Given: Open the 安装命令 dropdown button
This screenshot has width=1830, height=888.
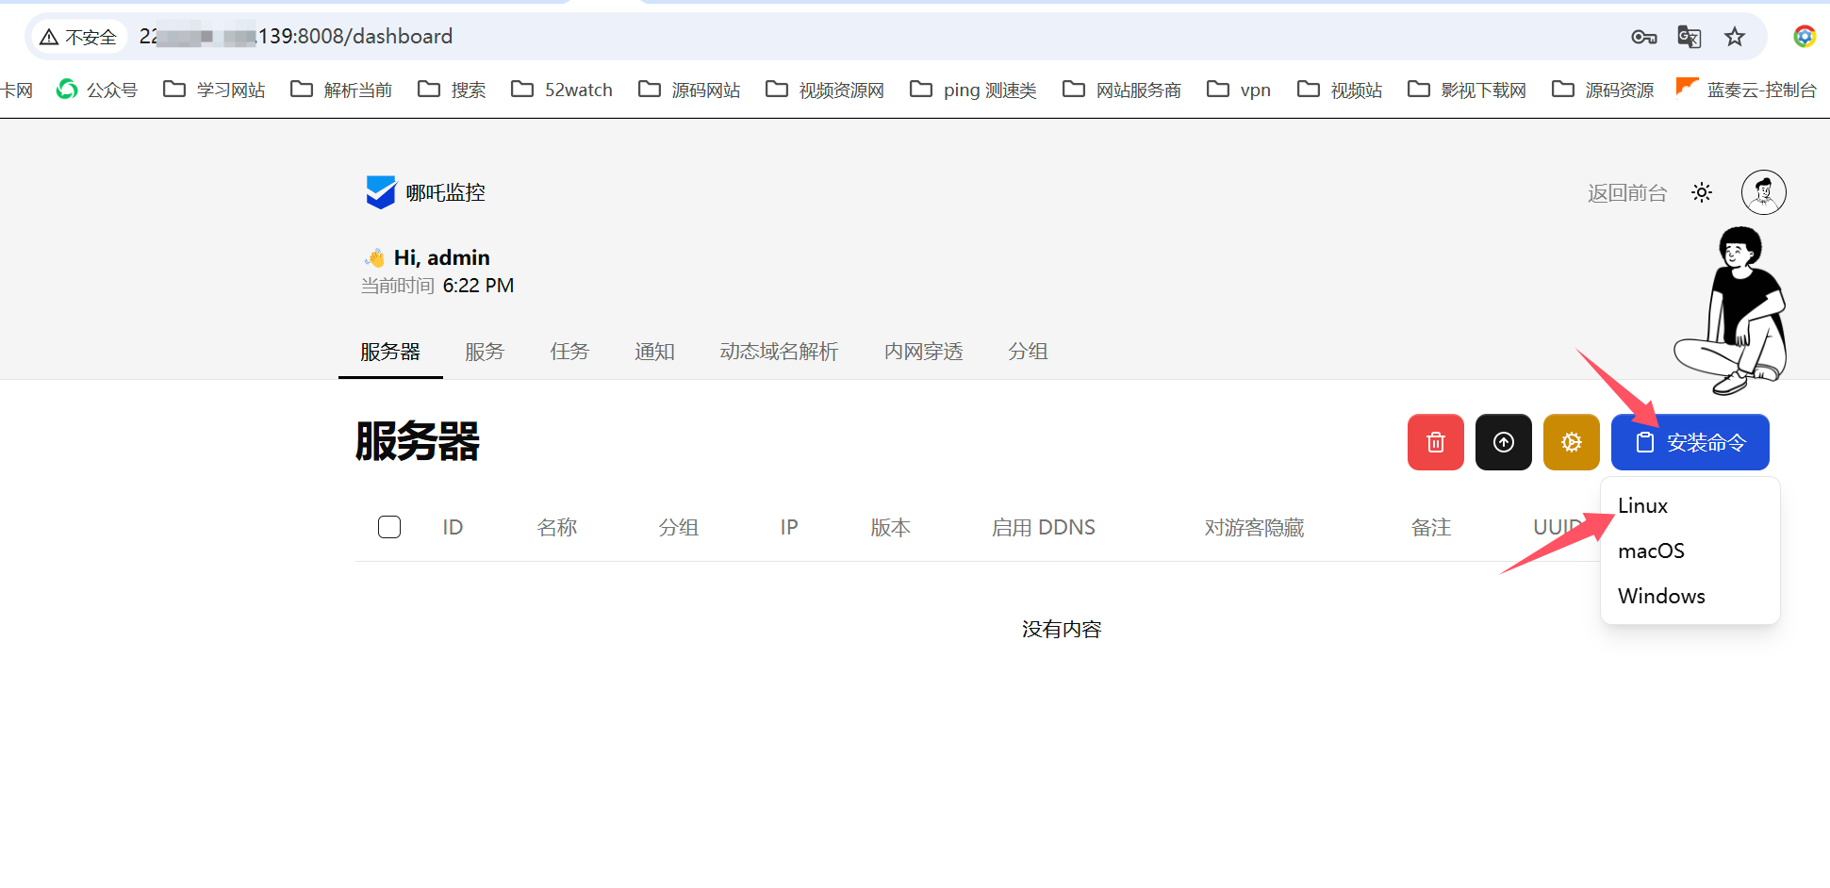Looking at the screenshot, I should click(x=1690, y=442).
